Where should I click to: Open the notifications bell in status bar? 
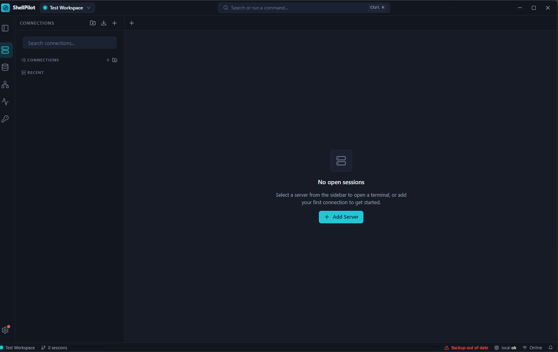click(551, 348)
